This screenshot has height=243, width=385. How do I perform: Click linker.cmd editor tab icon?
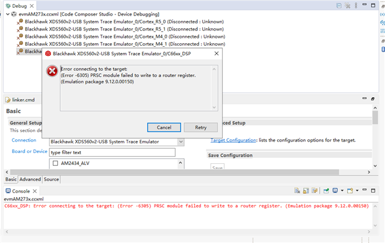pos(8,100)
